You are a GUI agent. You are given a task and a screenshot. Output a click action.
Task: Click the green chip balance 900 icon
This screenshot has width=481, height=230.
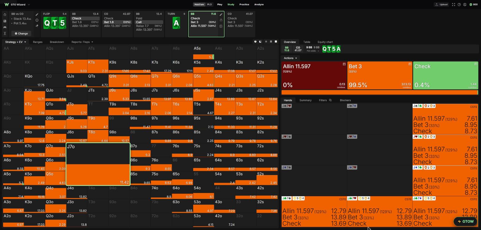[x=471, y=5]
